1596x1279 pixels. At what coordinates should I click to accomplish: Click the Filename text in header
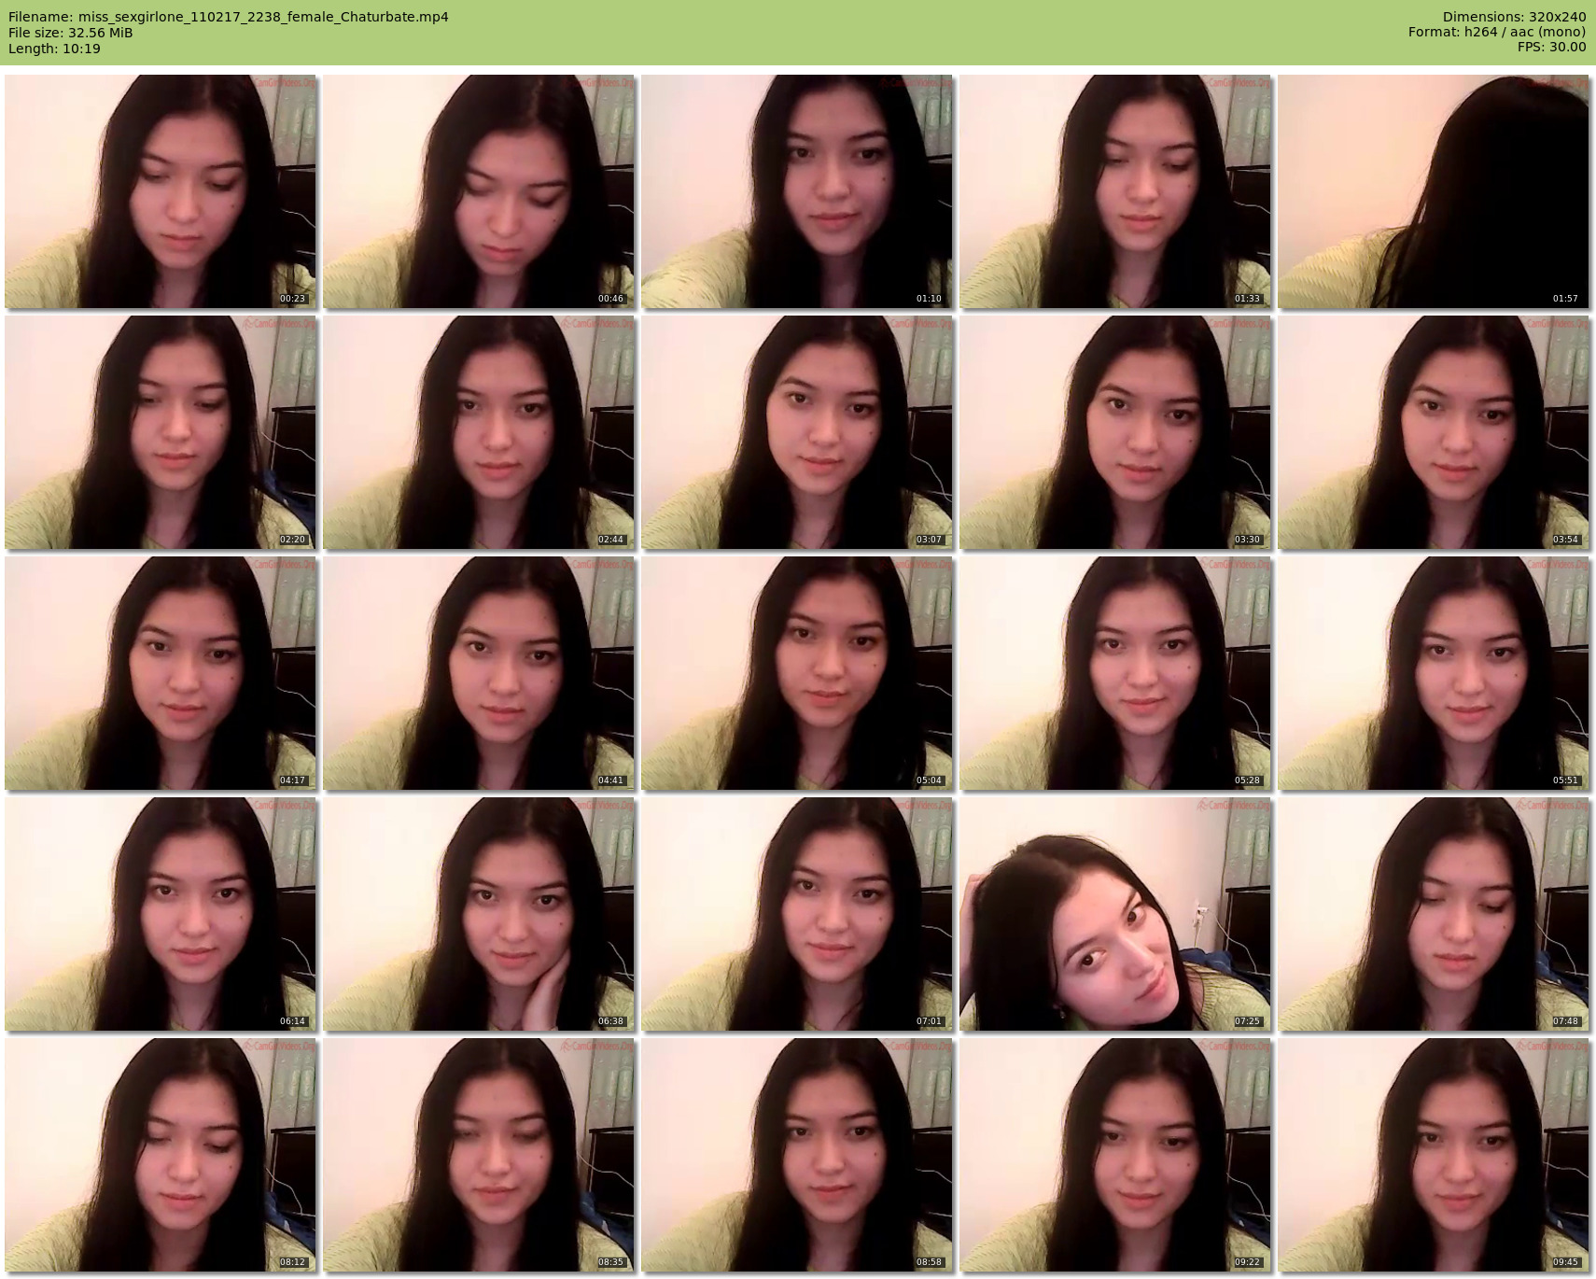(229, 17)
